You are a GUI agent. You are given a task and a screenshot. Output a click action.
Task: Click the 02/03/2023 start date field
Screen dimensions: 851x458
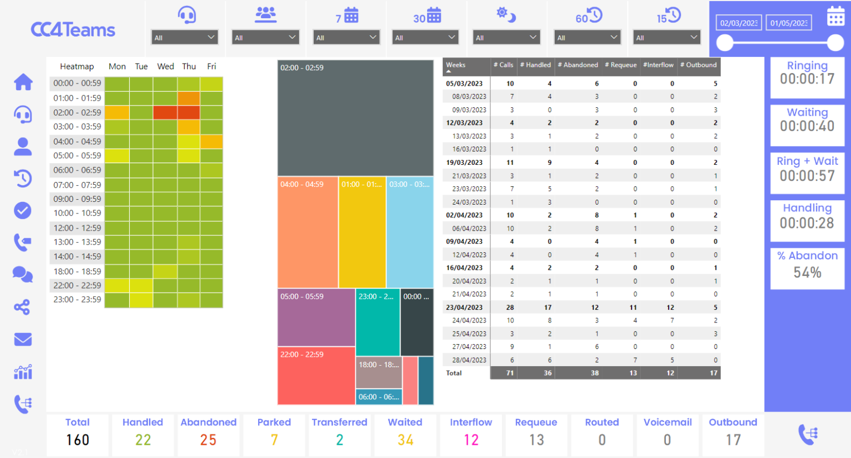pyautogui.click(x=739, y=23)
